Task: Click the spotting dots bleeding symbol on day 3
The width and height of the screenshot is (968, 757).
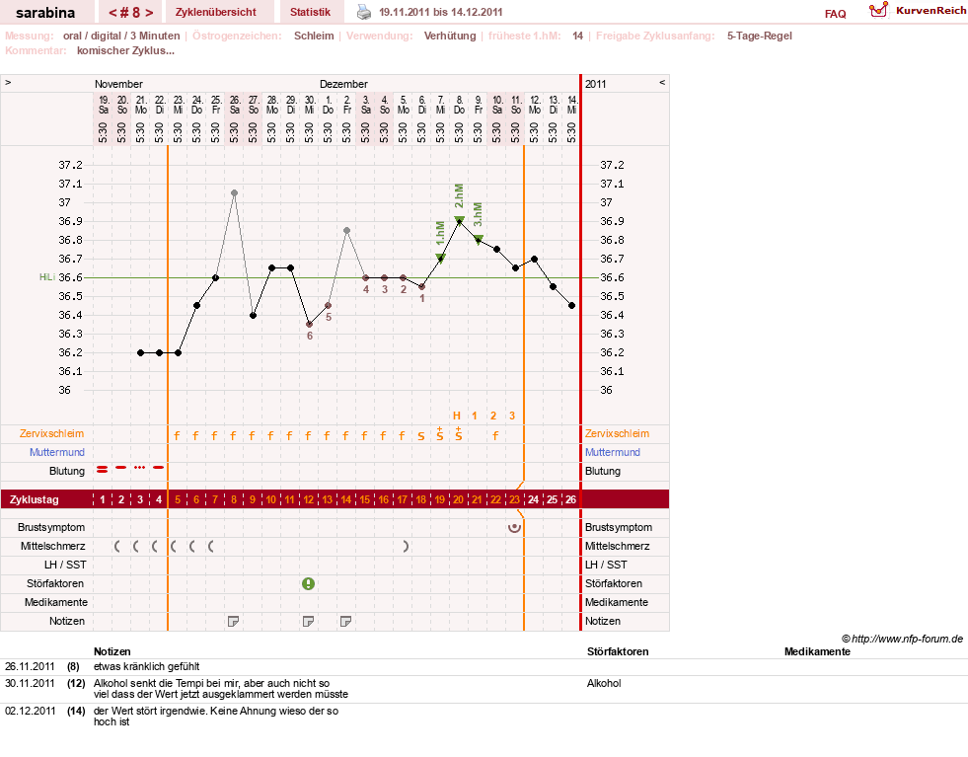Action: 140,468
